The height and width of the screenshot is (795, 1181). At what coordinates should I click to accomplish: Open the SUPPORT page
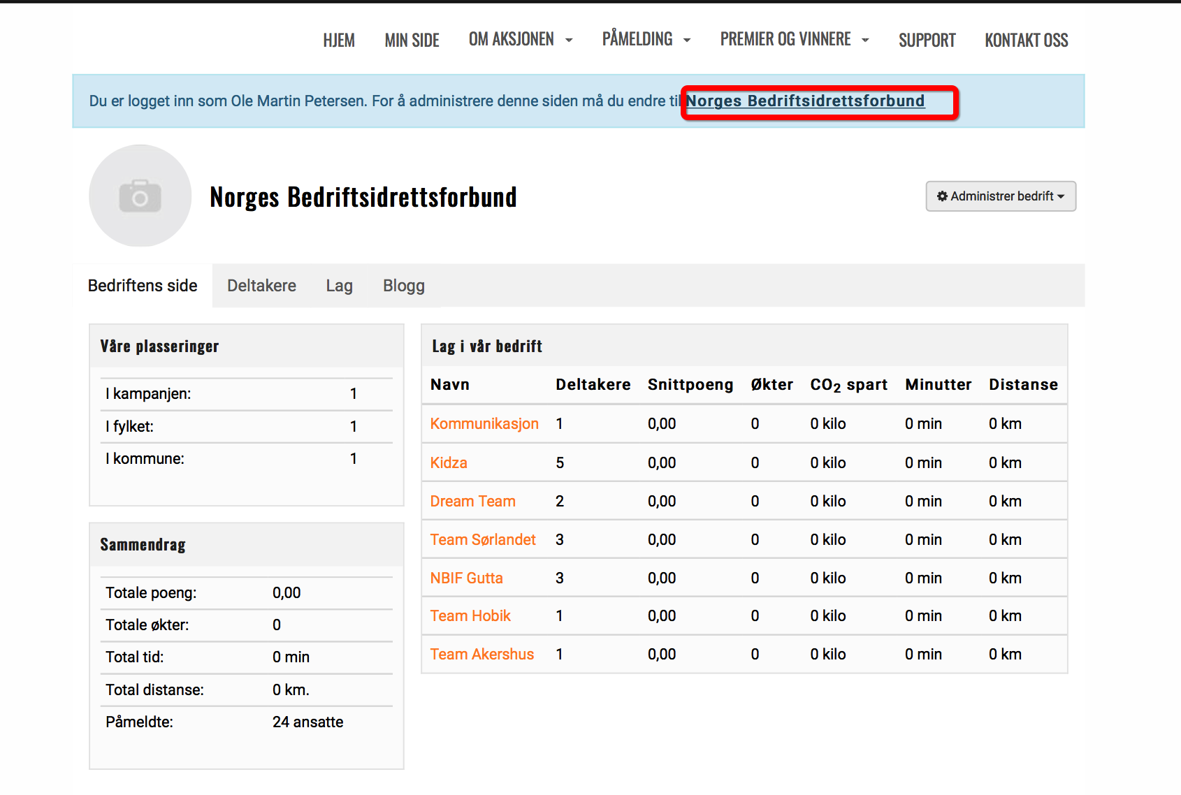tap(927, 41)
